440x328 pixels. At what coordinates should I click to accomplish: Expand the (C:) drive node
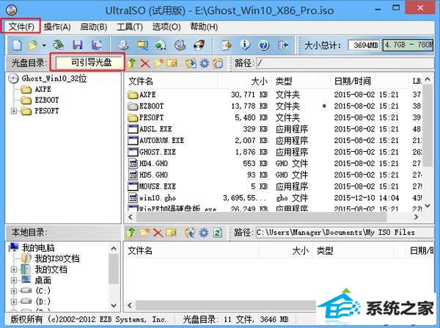(x=13, y=291)
